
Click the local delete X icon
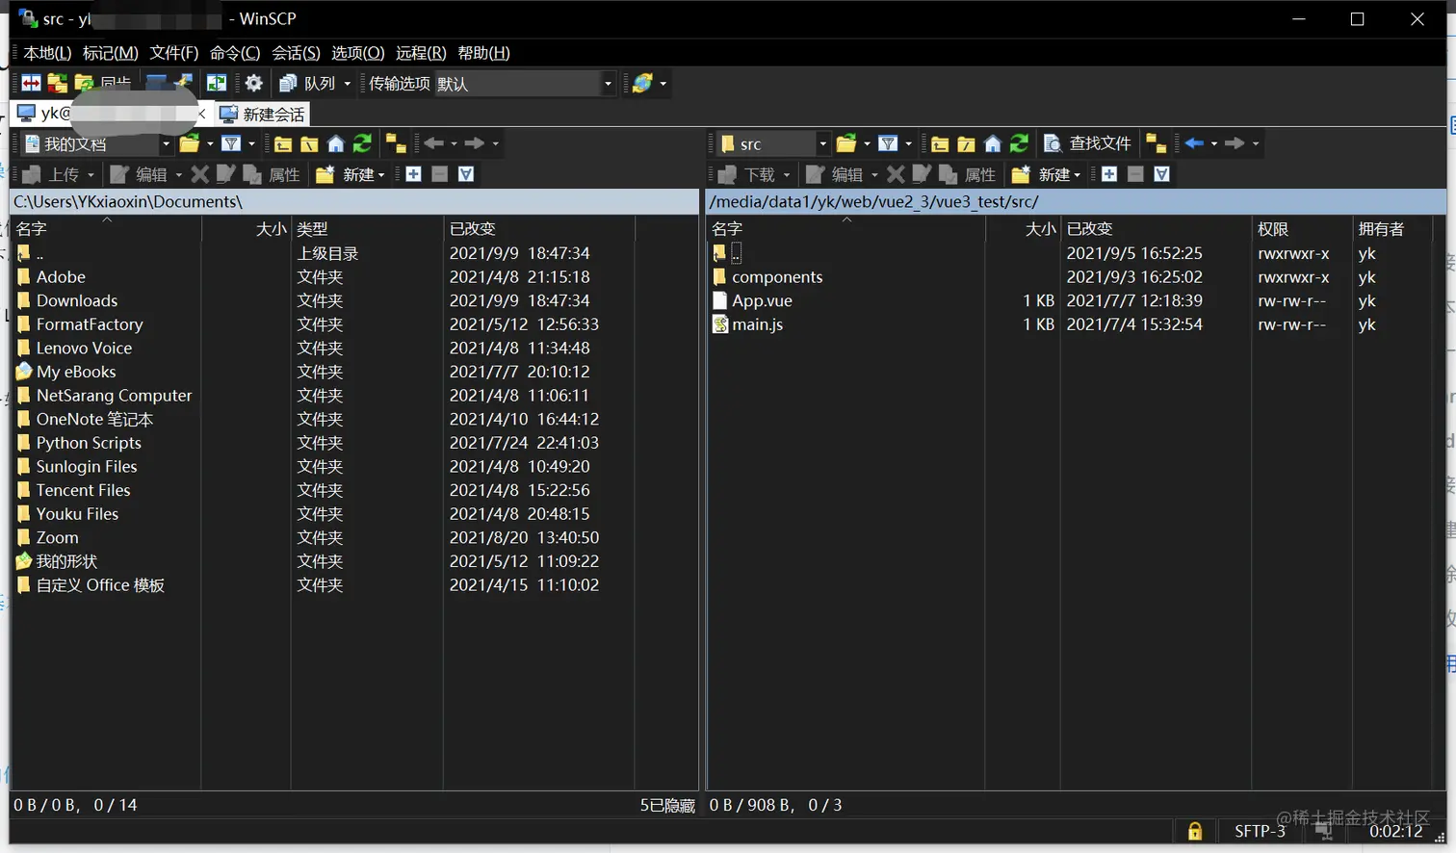[x=199, y=174]
